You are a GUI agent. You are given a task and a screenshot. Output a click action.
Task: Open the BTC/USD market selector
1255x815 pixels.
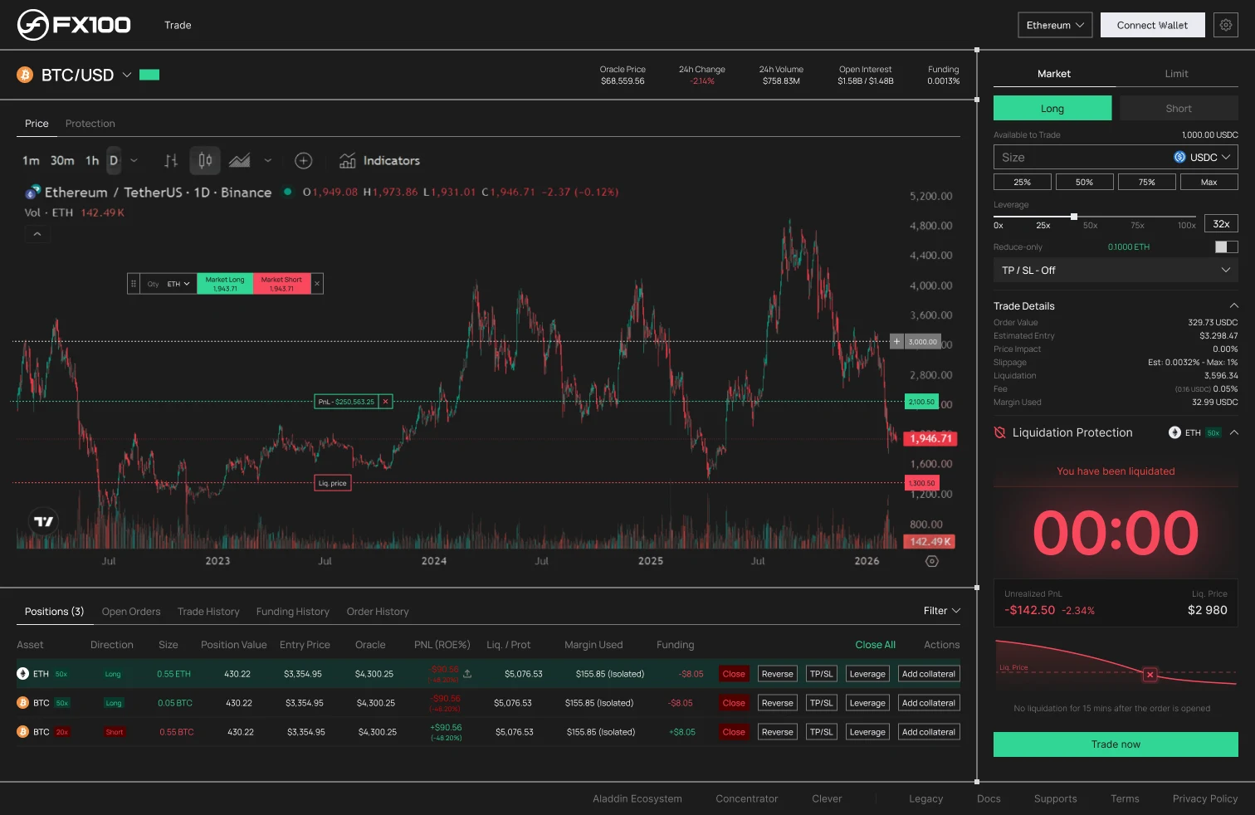tap(86, 75)
